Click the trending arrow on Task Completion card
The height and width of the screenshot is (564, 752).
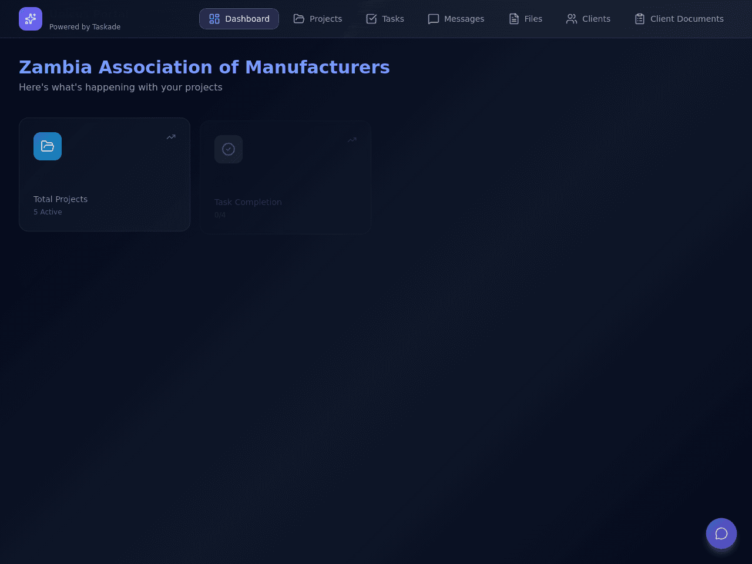352,140
